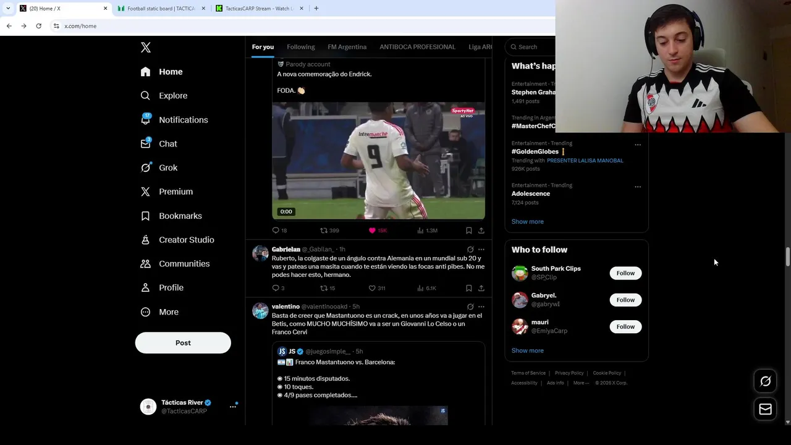Open Explore in sidebar
This screenshot has width=791, height=445.
(x=164, y=96)
